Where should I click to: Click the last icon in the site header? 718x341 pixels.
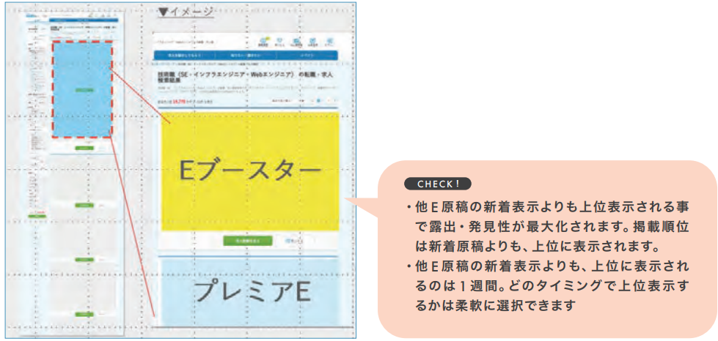330,40
